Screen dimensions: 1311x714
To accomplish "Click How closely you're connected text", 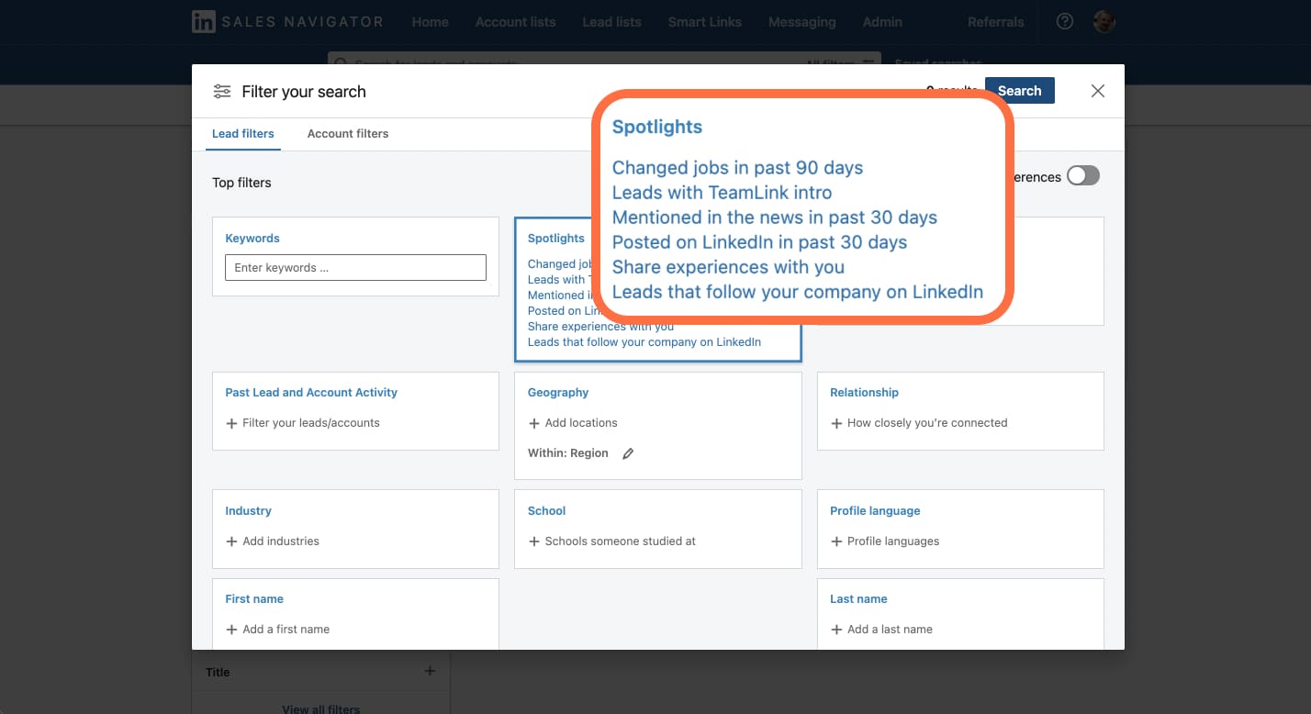I will tap(927, 423).
